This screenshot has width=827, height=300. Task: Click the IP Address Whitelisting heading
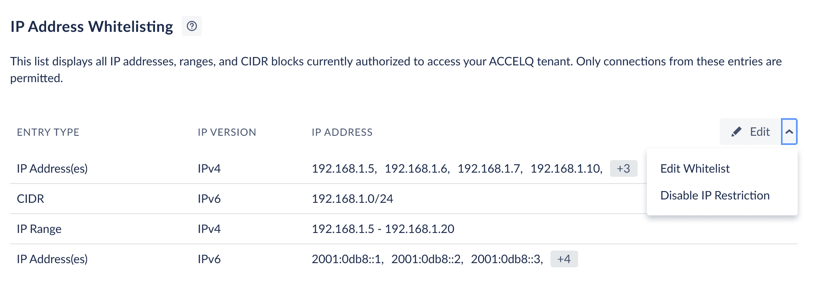click(x=92, y=26)
